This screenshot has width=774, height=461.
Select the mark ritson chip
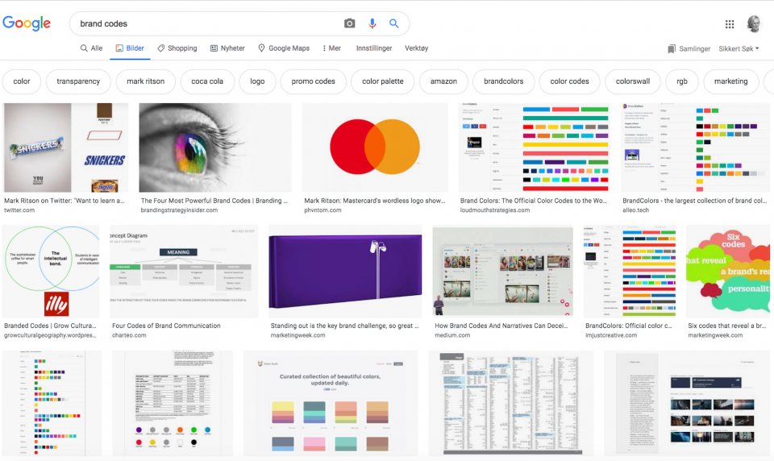pos(146,81)
